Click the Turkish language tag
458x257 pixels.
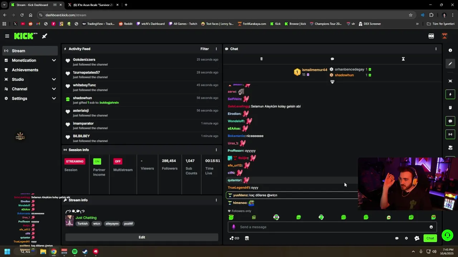82,224
